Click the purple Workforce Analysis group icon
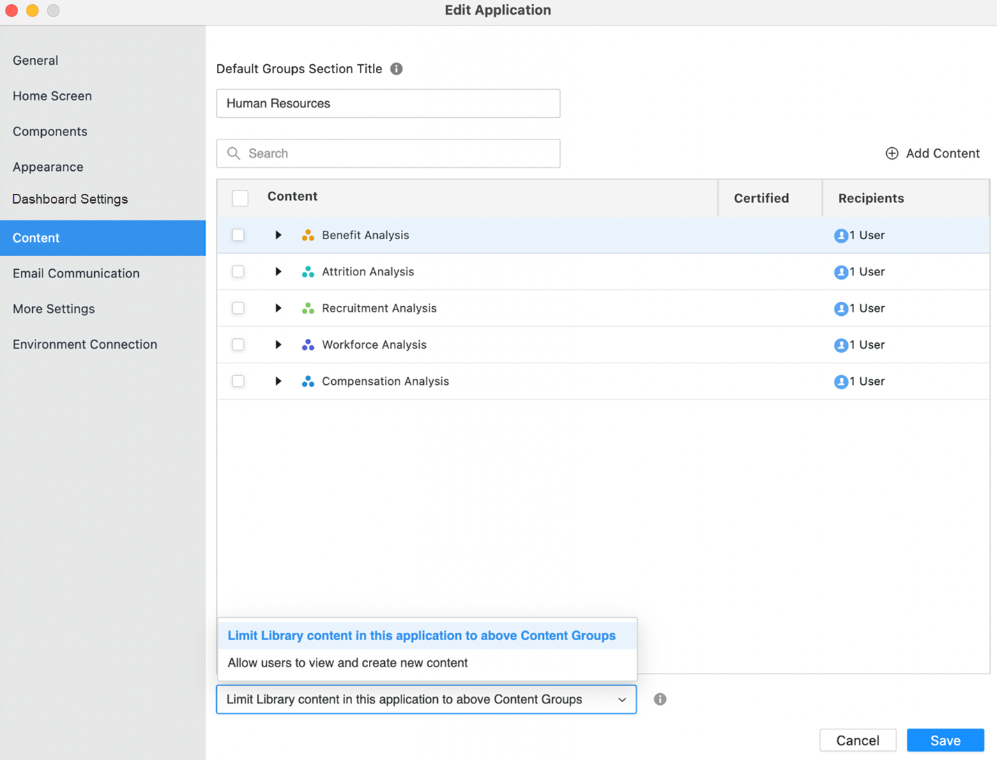This screenshot has width=997, height=760. (307, 345)
